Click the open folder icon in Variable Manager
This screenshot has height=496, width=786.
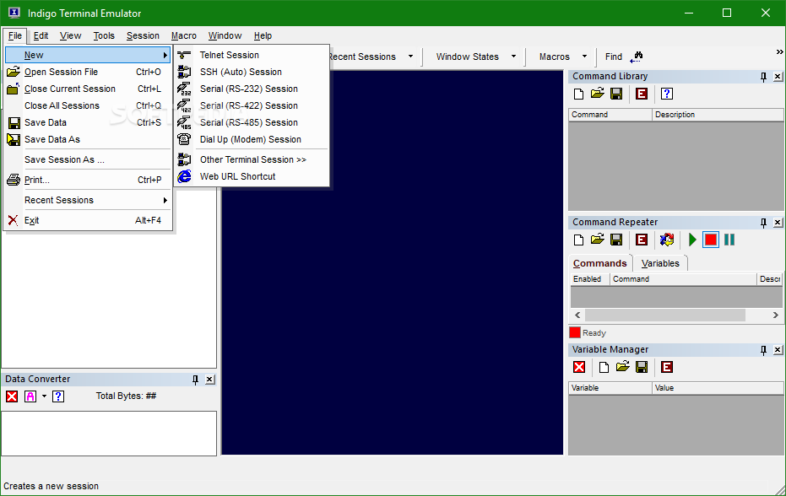[x=622, y=367]
